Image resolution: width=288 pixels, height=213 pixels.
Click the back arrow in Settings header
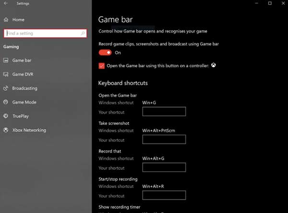point(6,3)
